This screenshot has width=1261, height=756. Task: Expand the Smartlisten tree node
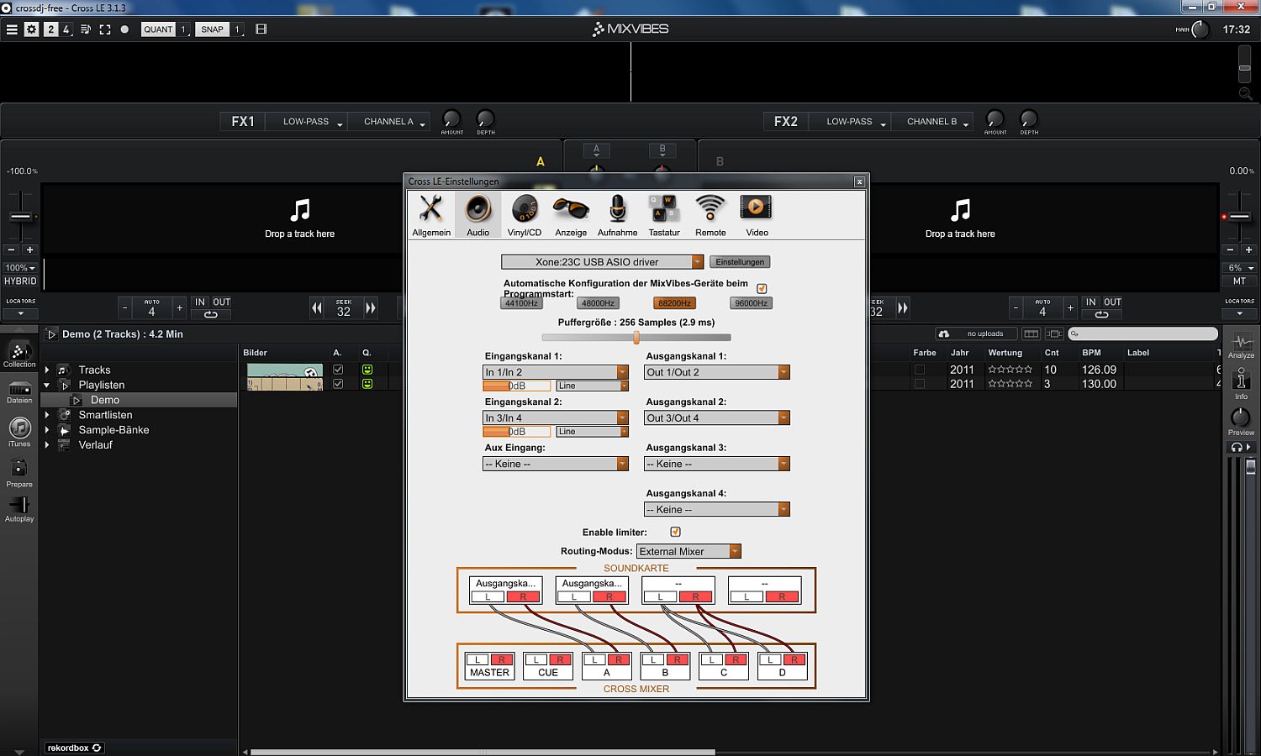47,415
